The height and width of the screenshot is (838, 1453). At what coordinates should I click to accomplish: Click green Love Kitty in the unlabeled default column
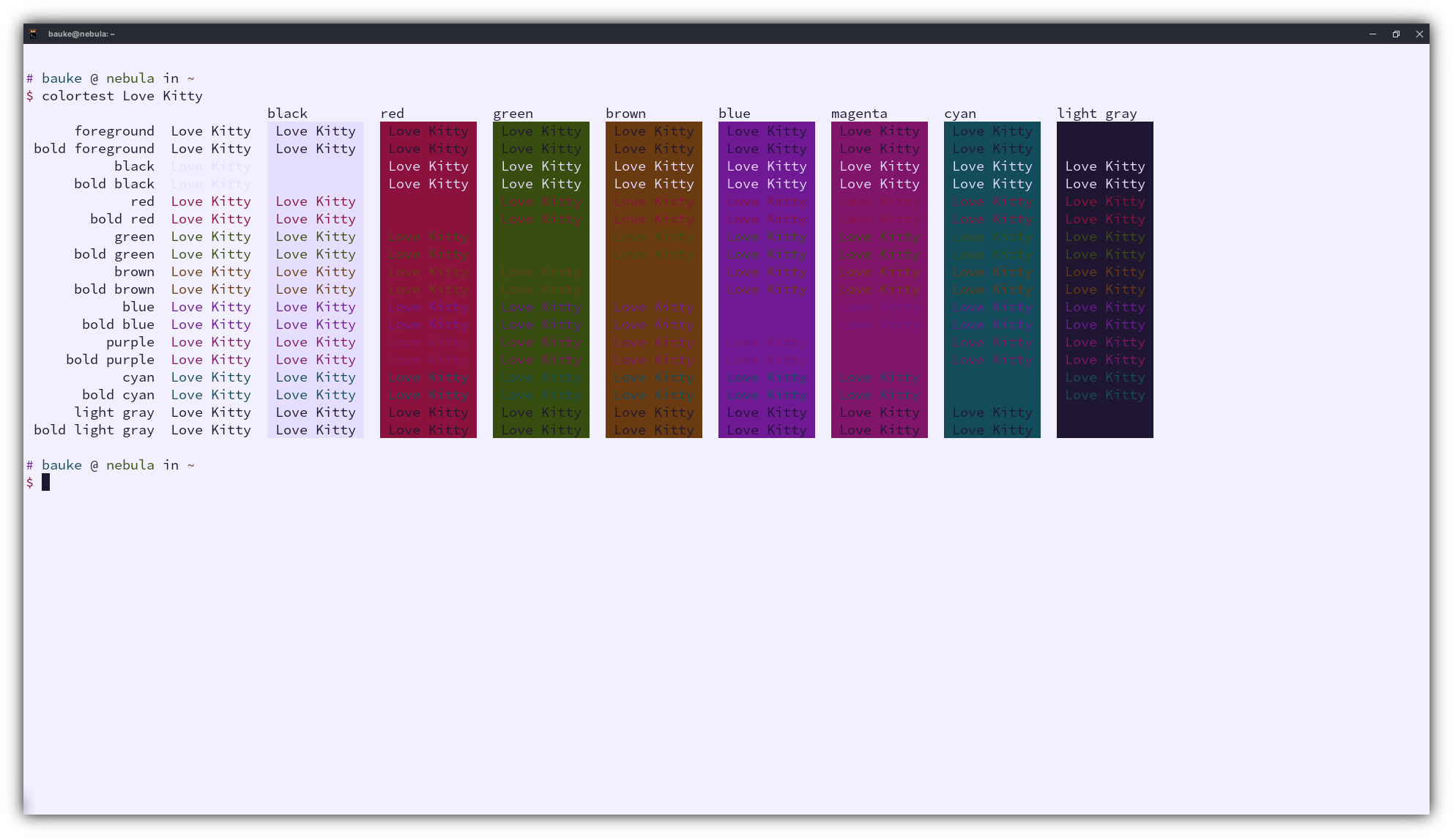click(x=211, y=237)
